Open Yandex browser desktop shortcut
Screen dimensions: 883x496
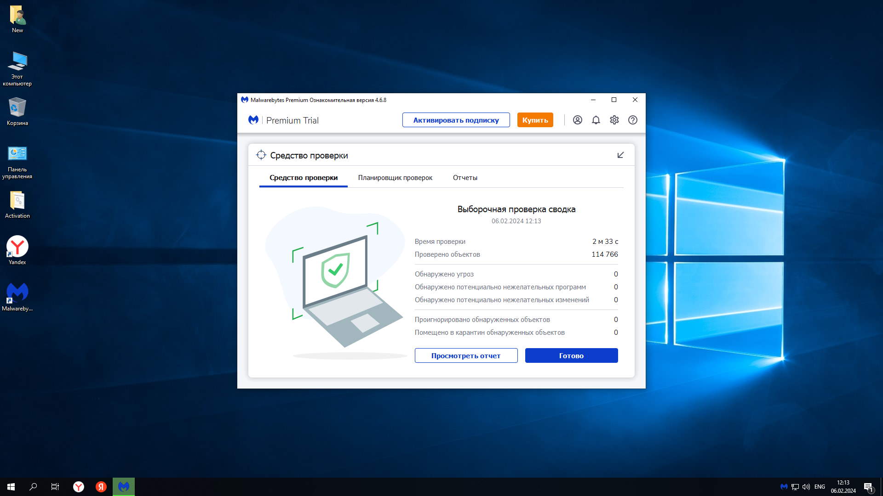(x=17, y=250)
